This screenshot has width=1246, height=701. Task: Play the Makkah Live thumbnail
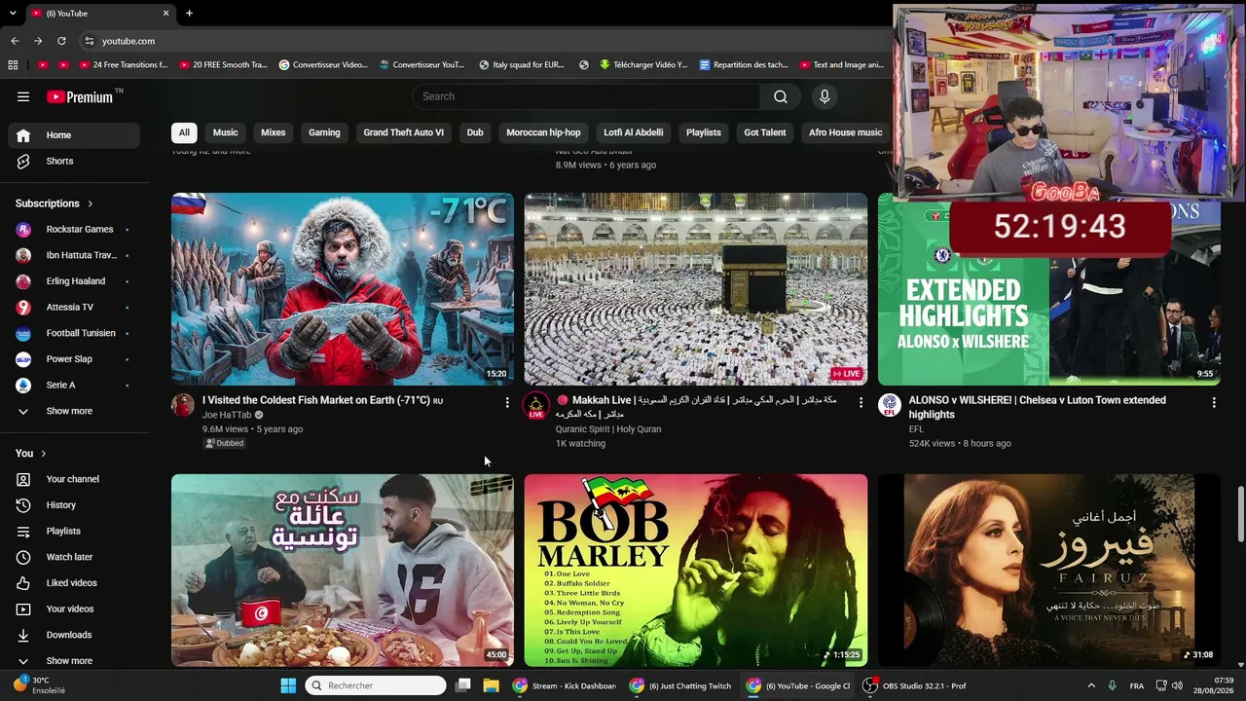(696, 289)
